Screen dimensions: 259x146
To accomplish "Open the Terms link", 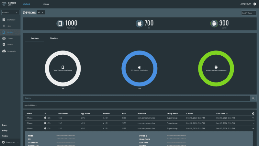I will [5, 136].
